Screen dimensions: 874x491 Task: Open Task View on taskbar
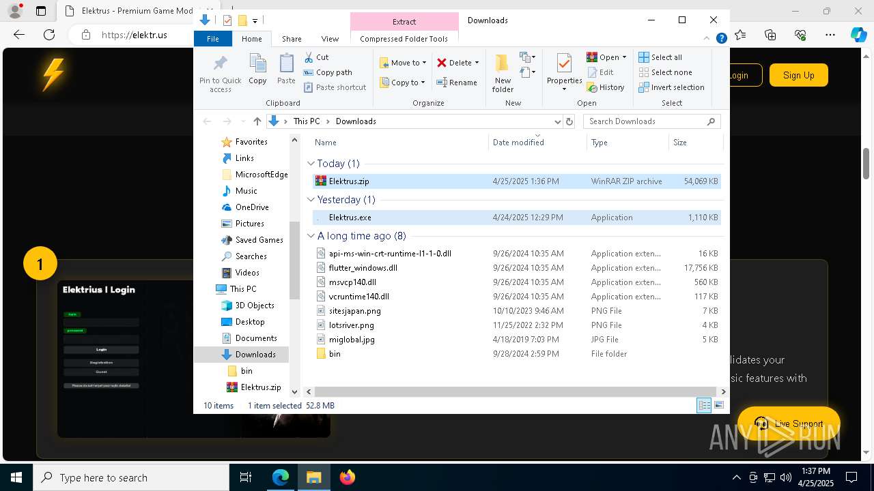coord(246,477)
